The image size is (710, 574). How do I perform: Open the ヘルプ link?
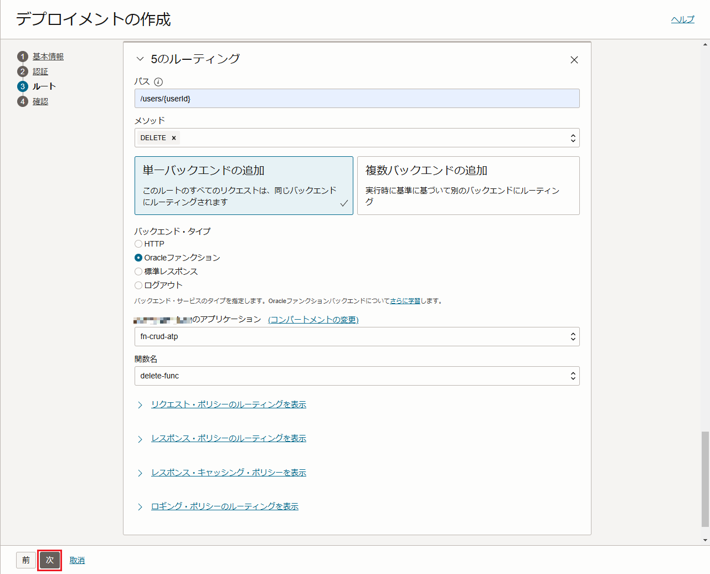682,19
